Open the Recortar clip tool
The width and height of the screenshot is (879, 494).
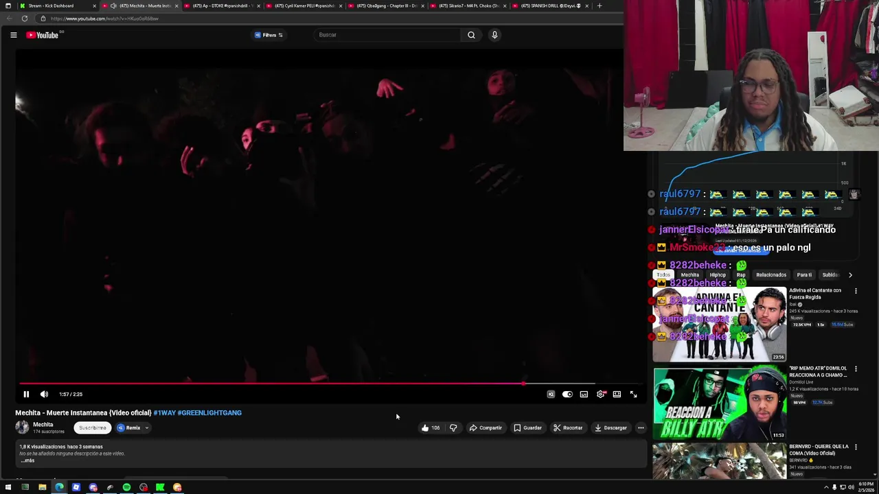[568, 428]
